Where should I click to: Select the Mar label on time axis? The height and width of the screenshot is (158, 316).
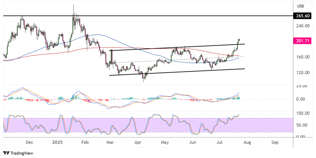click(110, 142)
